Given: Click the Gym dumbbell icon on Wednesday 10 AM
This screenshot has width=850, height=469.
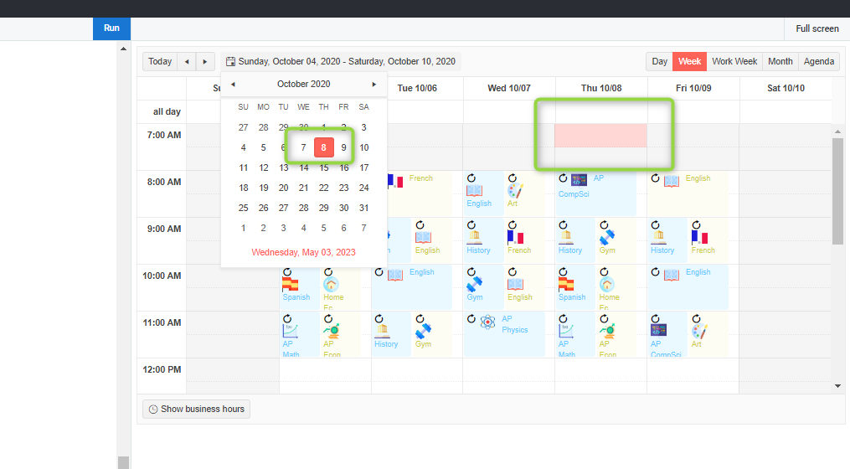Looking at the screenshot, I should 474,284.
